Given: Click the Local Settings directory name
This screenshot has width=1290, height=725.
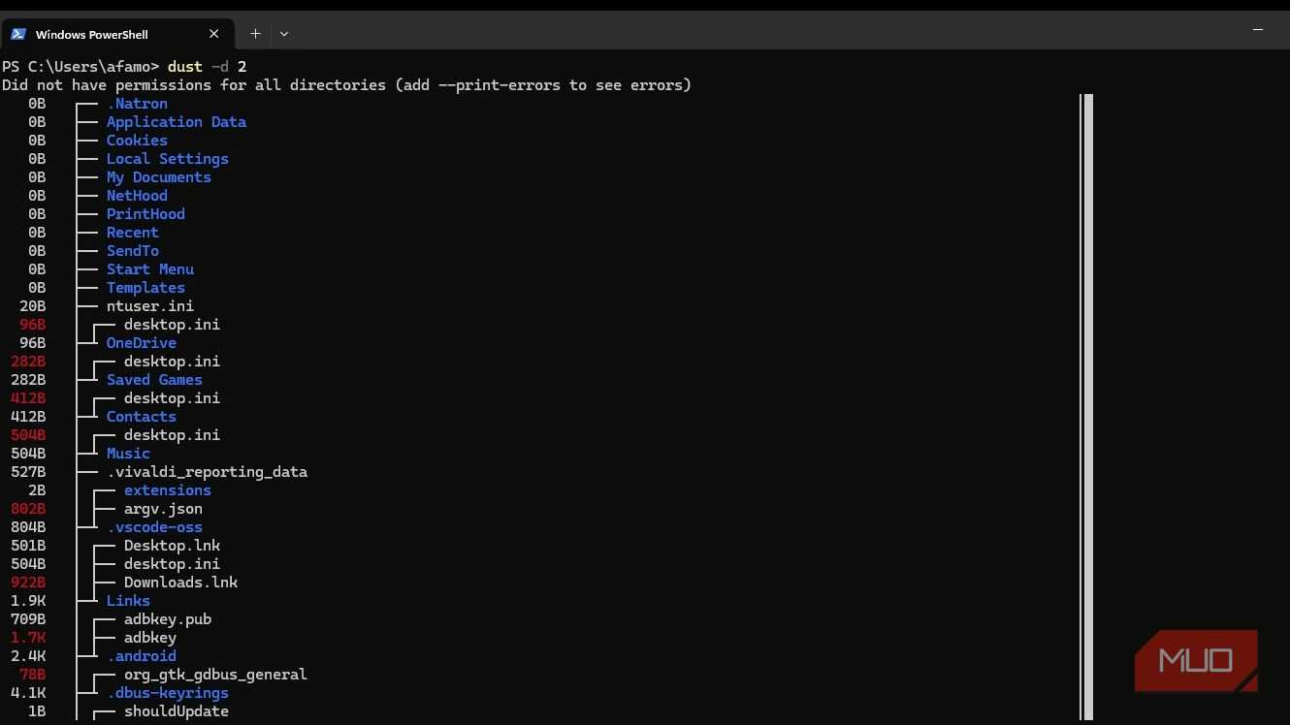Looking at the screenshot, I should [168, 159].
